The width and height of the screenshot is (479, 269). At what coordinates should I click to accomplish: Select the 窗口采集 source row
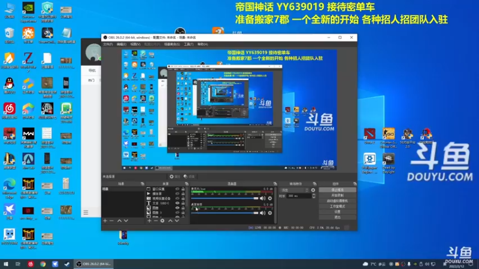(166, 189)
